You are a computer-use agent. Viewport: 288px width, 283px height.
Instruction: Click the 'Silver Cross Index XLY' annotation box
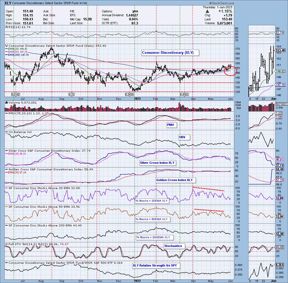pyautogui.click(x=158, y=163)
